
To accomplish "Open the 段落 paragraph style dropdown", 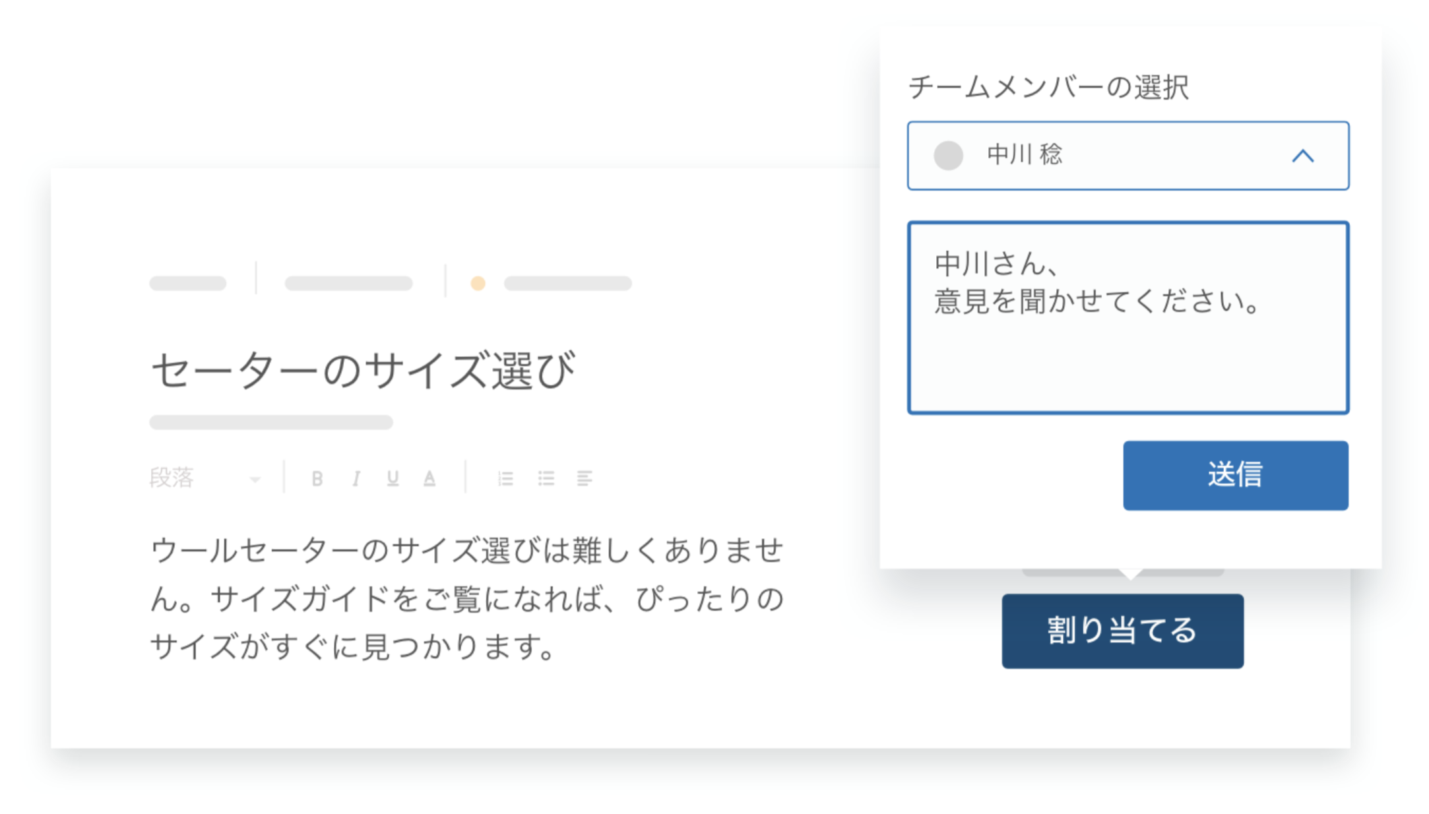I will pos(205,478).
